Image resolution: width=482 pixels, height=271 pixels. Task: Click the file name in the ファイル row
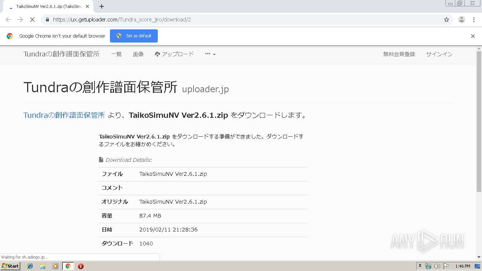pos(173,174)
